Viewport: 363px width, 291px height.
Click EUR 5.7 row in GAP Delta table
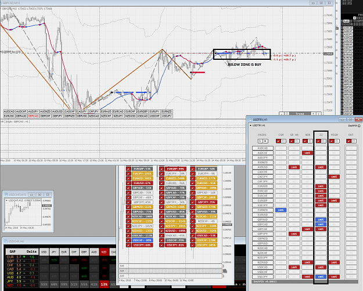click(x=21, y=257)
